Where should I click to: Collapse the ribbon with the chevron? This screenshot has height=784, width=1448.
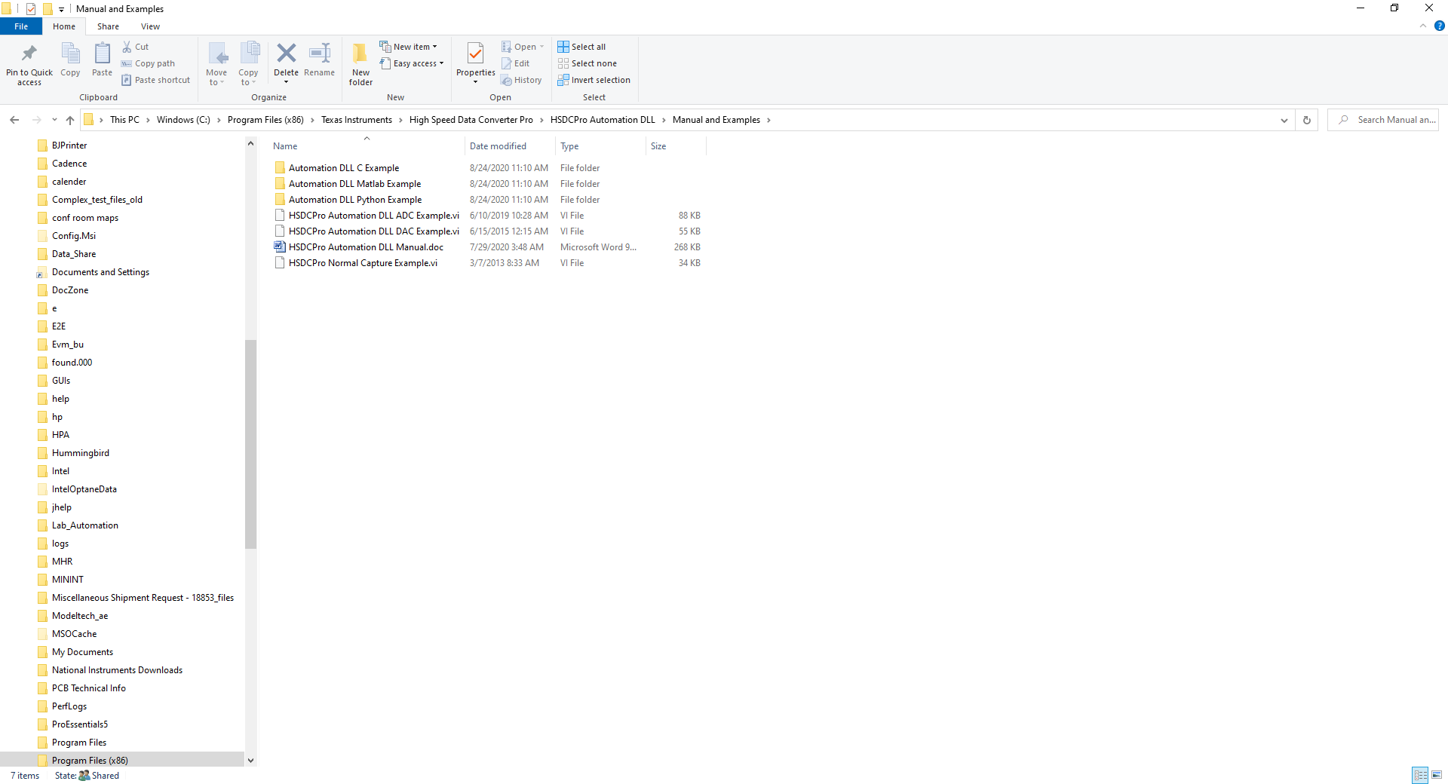1423,26
